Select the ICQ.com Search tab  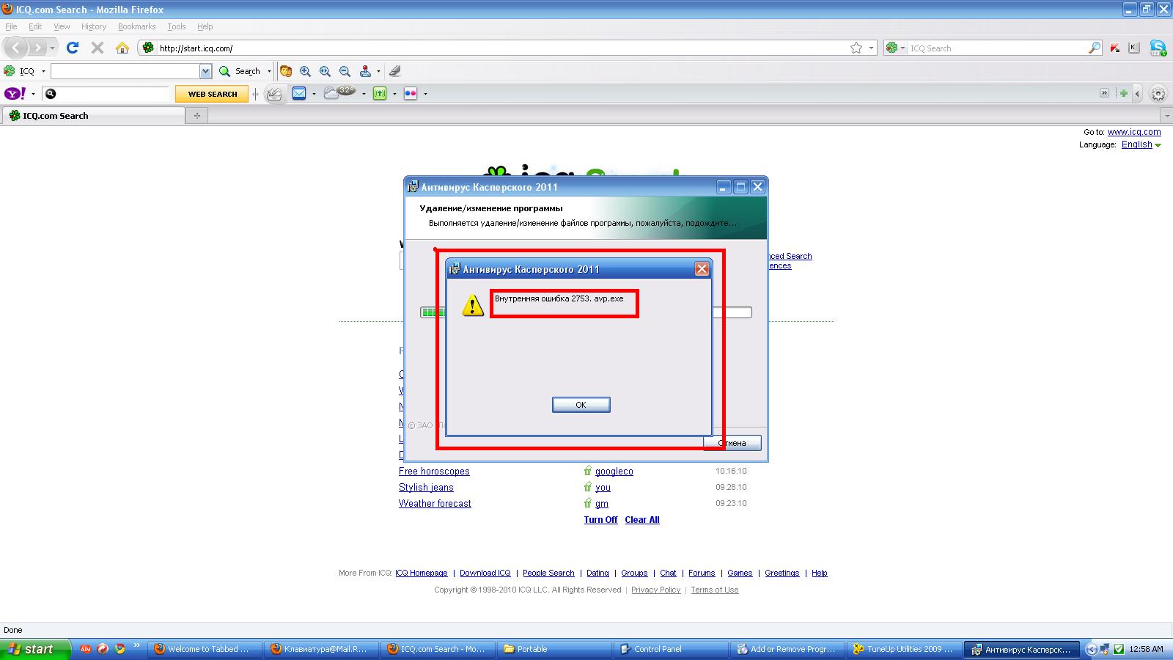pos(93,115)
